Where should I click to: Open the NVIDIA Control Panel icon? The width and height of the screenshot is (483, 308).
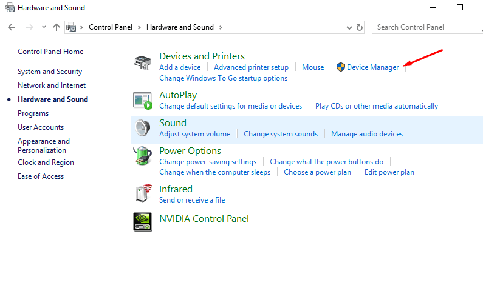point(143,221)
